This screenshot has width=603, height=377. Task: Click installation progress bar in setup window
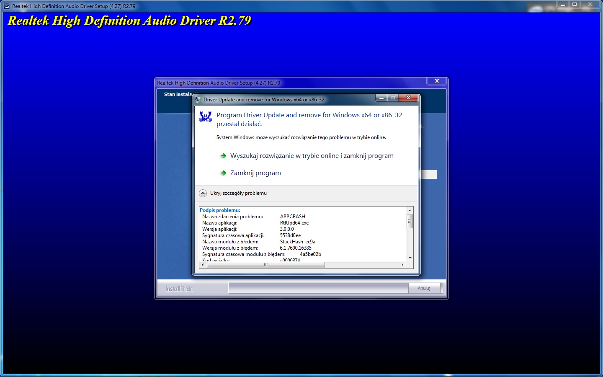click(318, 288)
